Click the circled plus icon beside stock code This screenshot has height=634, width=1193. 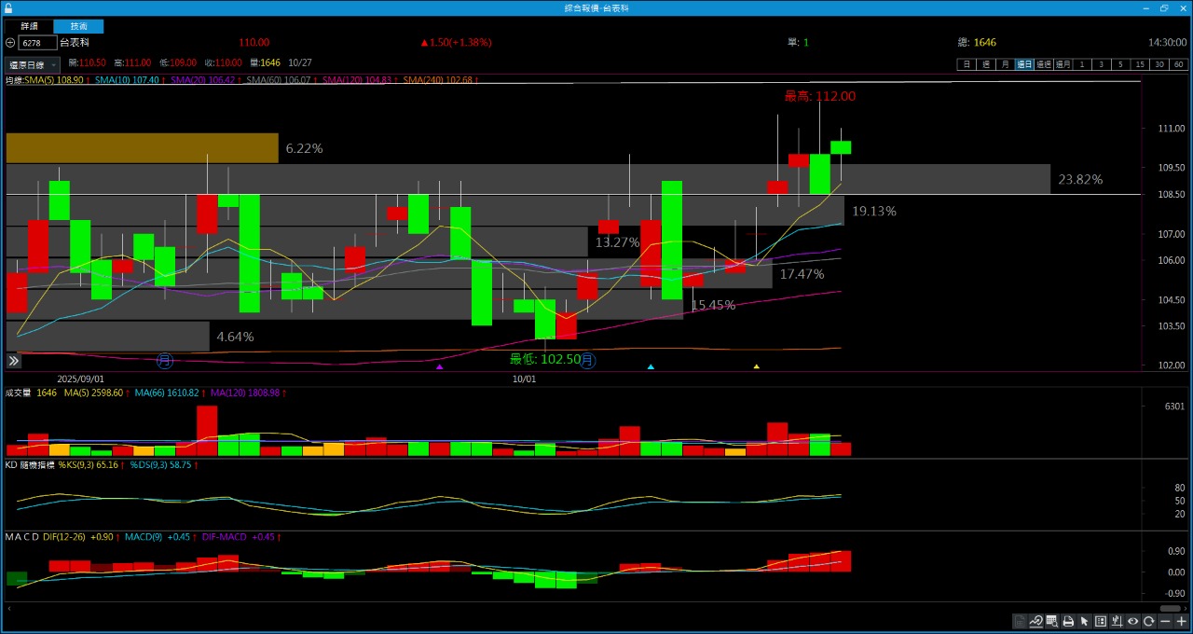tap(9, 43)
